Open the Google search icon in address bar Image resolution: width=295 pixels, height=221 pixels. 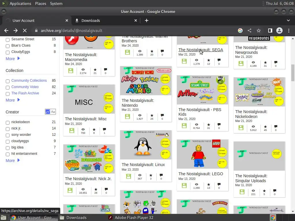pyautogui.click(x=240, y=31)
